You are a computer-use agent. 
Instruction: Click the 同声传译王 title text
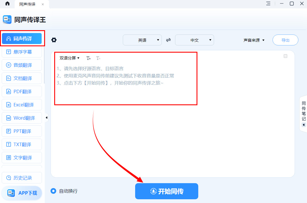[x=30, y=20]
